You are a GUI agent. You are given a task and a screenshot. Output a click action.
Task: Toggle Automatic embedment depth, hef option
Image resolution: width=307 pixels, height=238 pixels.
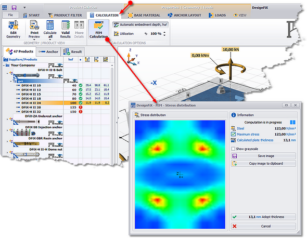point(140,24)
